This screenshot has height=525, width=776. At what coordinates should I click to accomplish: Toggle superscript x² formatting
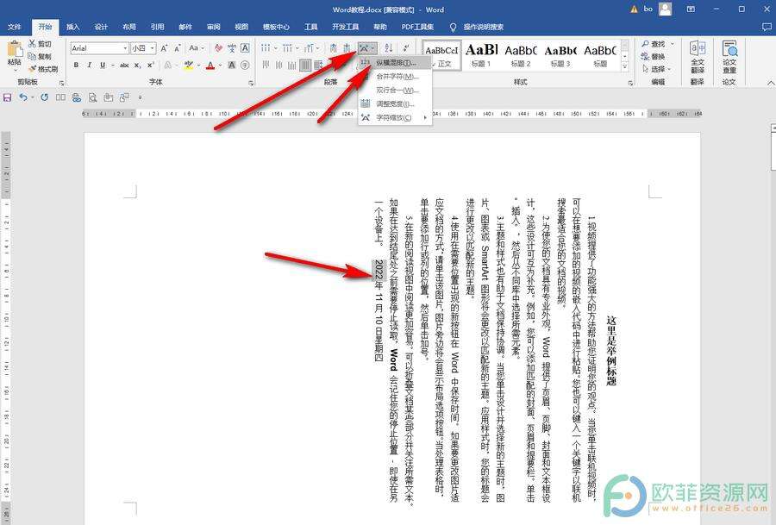150,65
